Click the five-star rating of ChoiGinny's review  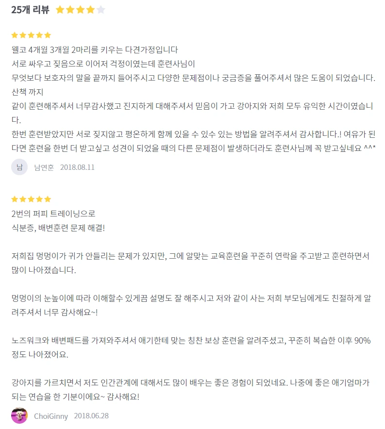(31, 199)
